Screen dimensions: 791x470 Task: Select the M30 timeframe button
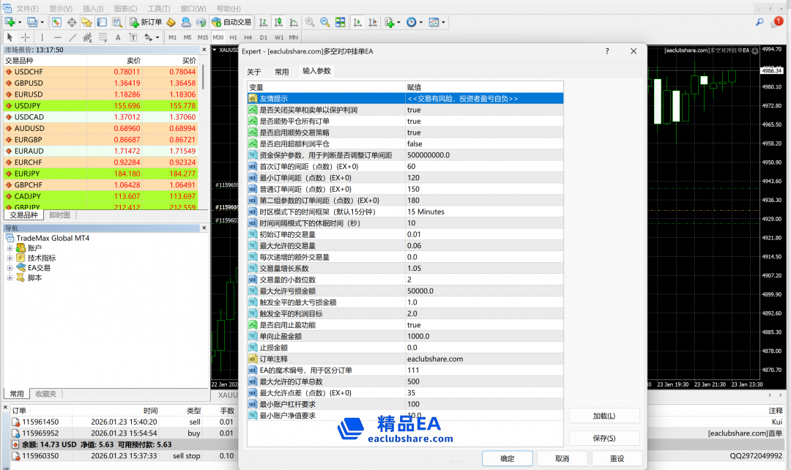tap(218, 37)
